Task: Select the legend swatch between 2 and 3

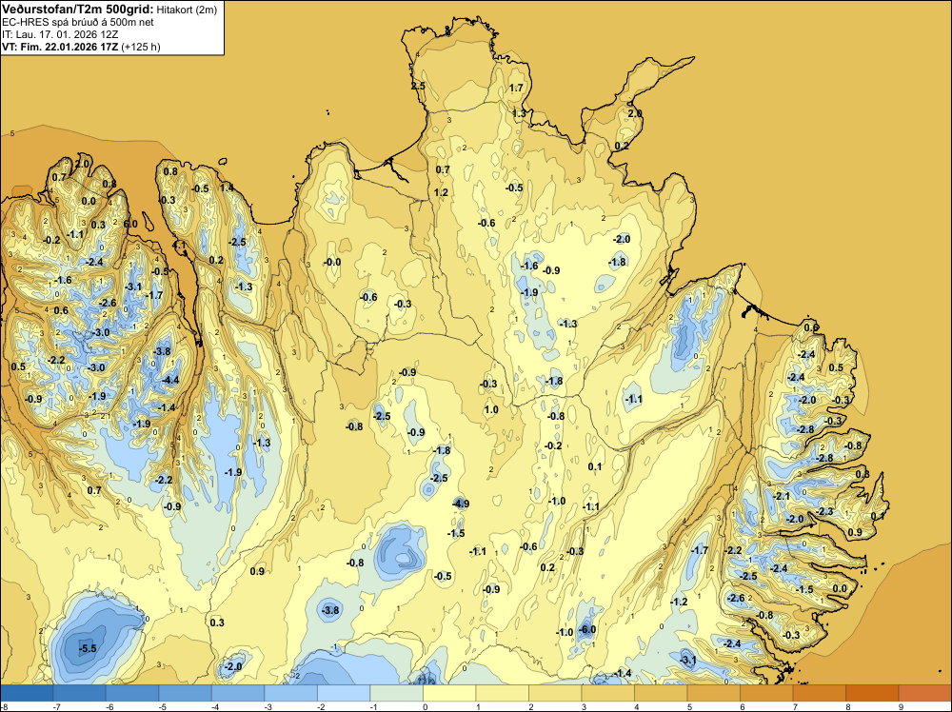Action: [555, 693]
